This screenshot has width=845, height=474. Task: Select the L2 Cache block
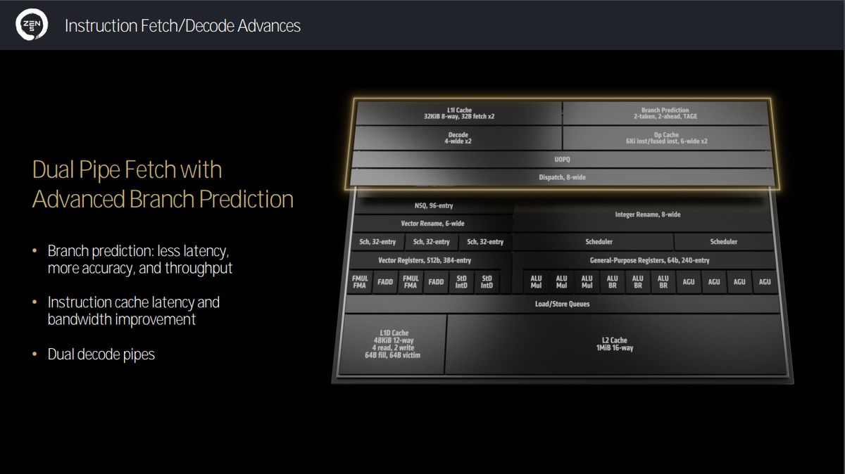pyautogui.click(x=613, y=342)
